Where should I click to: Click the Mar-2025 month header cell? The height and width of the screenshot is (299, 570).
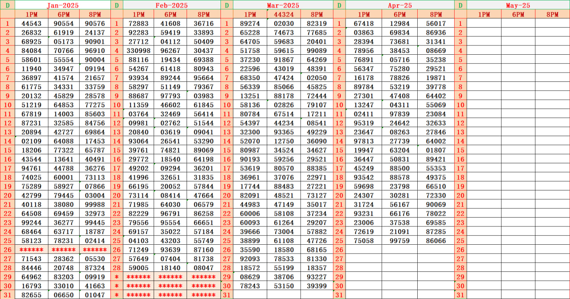click(283, 5)
